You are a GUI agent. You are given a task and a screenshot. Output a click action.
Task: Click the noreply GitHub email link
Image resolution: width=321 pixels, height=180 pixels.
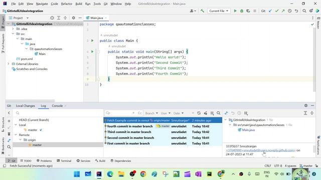[x=261, y=150]
